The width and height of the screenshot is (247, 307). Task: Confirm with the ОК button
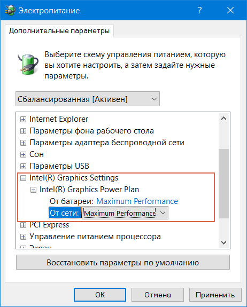[x=100, y=295]
